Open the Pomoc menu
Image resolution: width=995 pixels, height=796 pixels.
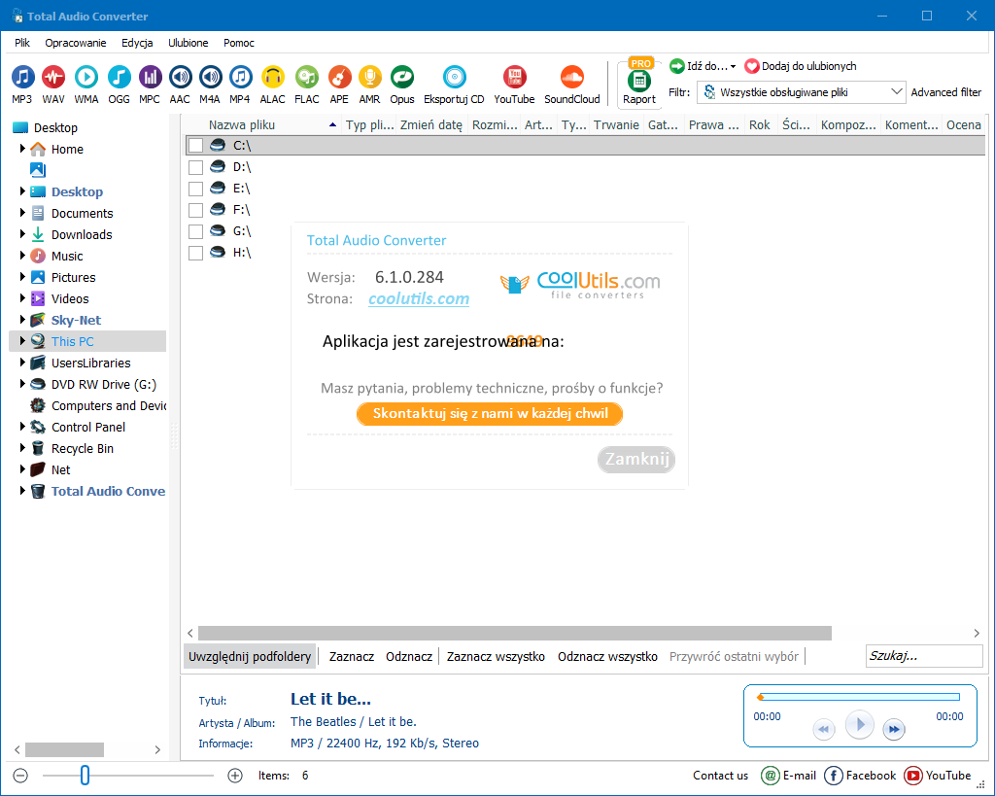[239, 43]
